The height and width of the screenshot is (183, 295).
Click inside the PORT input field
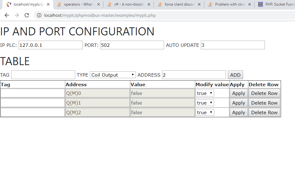click(132, 45)
